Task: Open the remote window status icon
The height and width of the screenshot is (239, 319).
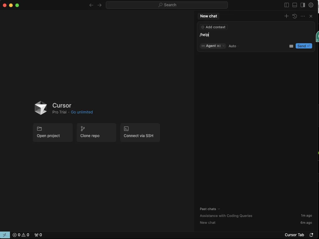Action: click(x=5, y=235)
